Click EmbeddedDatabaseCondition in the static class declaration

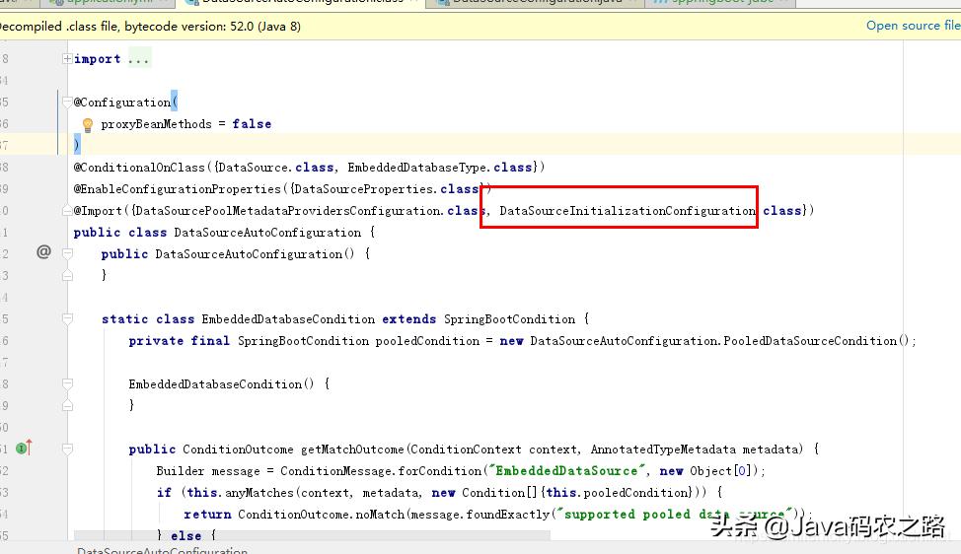[x=288, y=319]
